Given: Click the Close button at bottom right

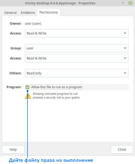Looking at the screenshot, I should (122, 149).
